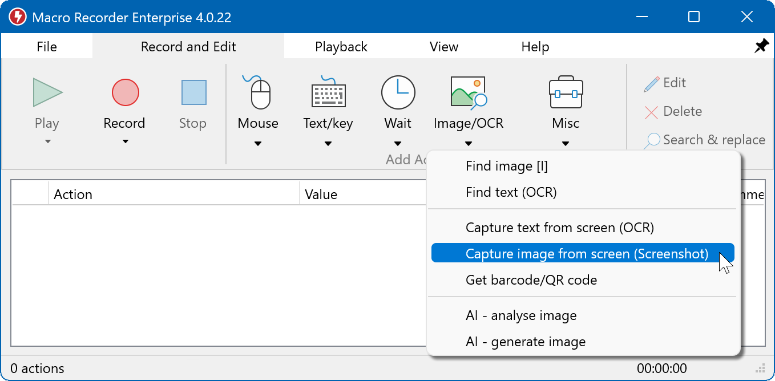Click the Text/key action icon

[x=328, y=92]
